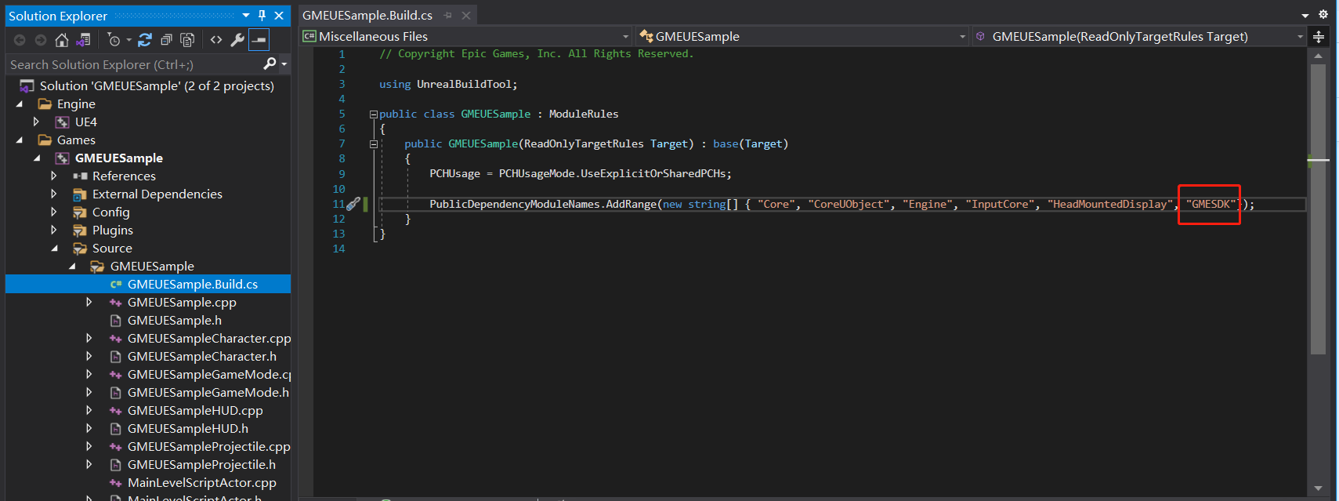This screenshot has width=1339, height=501.
Task: Select the GMEUESample.Build.cs editor tab
Action: tap(367, 16)
